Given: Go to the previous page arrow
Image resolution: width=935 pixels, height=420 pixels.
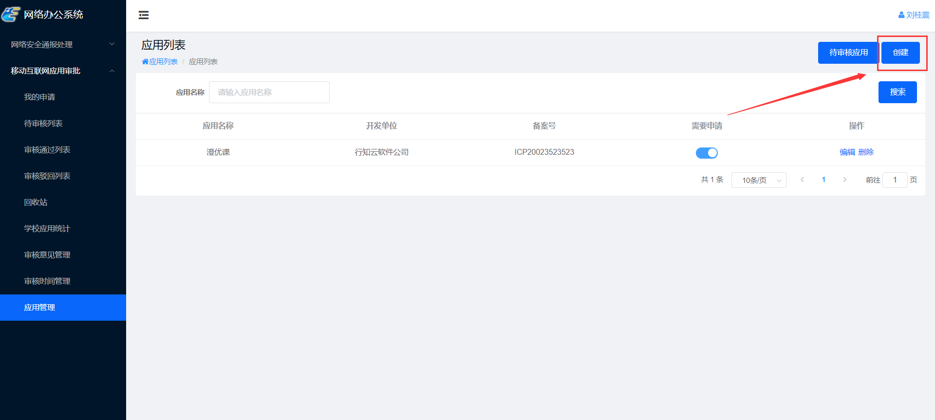Looking at the screenshot, I should pos(802,180).
